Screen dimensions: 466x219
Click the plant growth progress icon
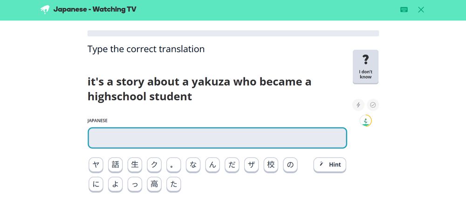click(366, 121)
